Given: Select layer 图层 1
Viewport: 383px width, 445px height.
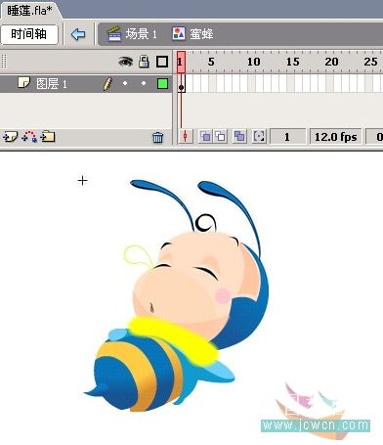Looking at the screenshot, I should tap(85, 84).
